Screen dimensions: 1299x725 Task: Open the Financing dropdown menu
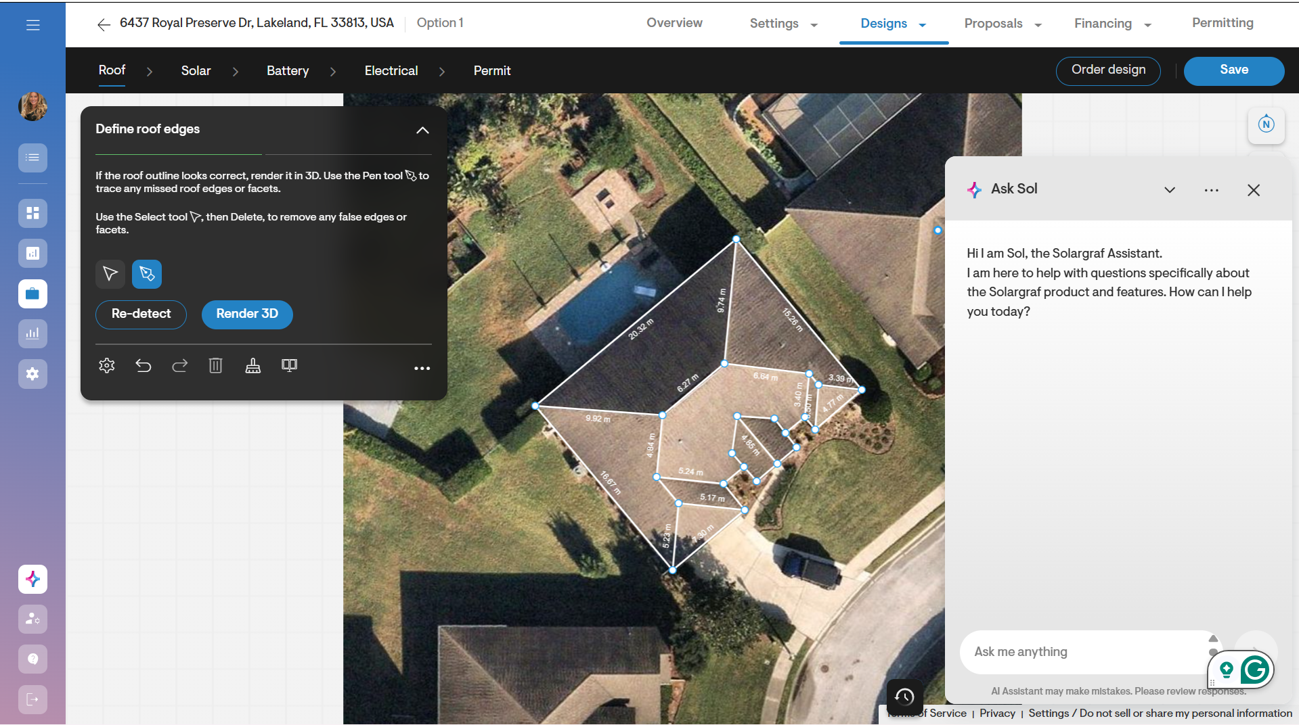tap(1147, 25)
